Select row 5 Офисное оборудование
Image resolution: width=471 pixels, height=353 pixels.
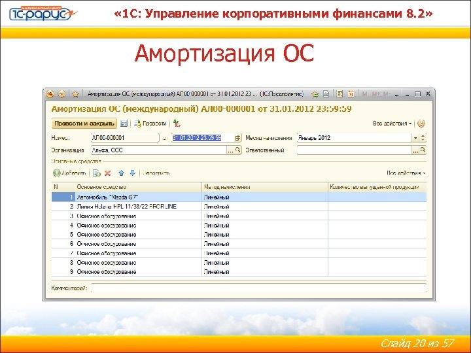click(x=239, y=235)
